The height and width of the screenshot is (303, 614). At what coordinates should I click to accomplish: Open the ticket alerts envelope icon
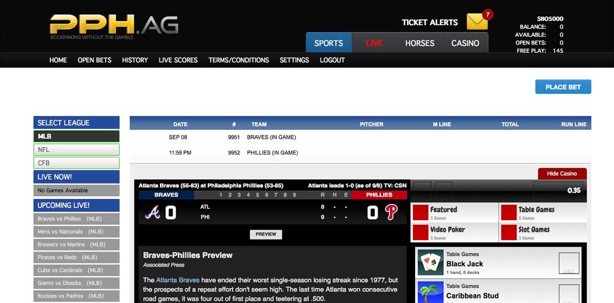coord(477,21)
